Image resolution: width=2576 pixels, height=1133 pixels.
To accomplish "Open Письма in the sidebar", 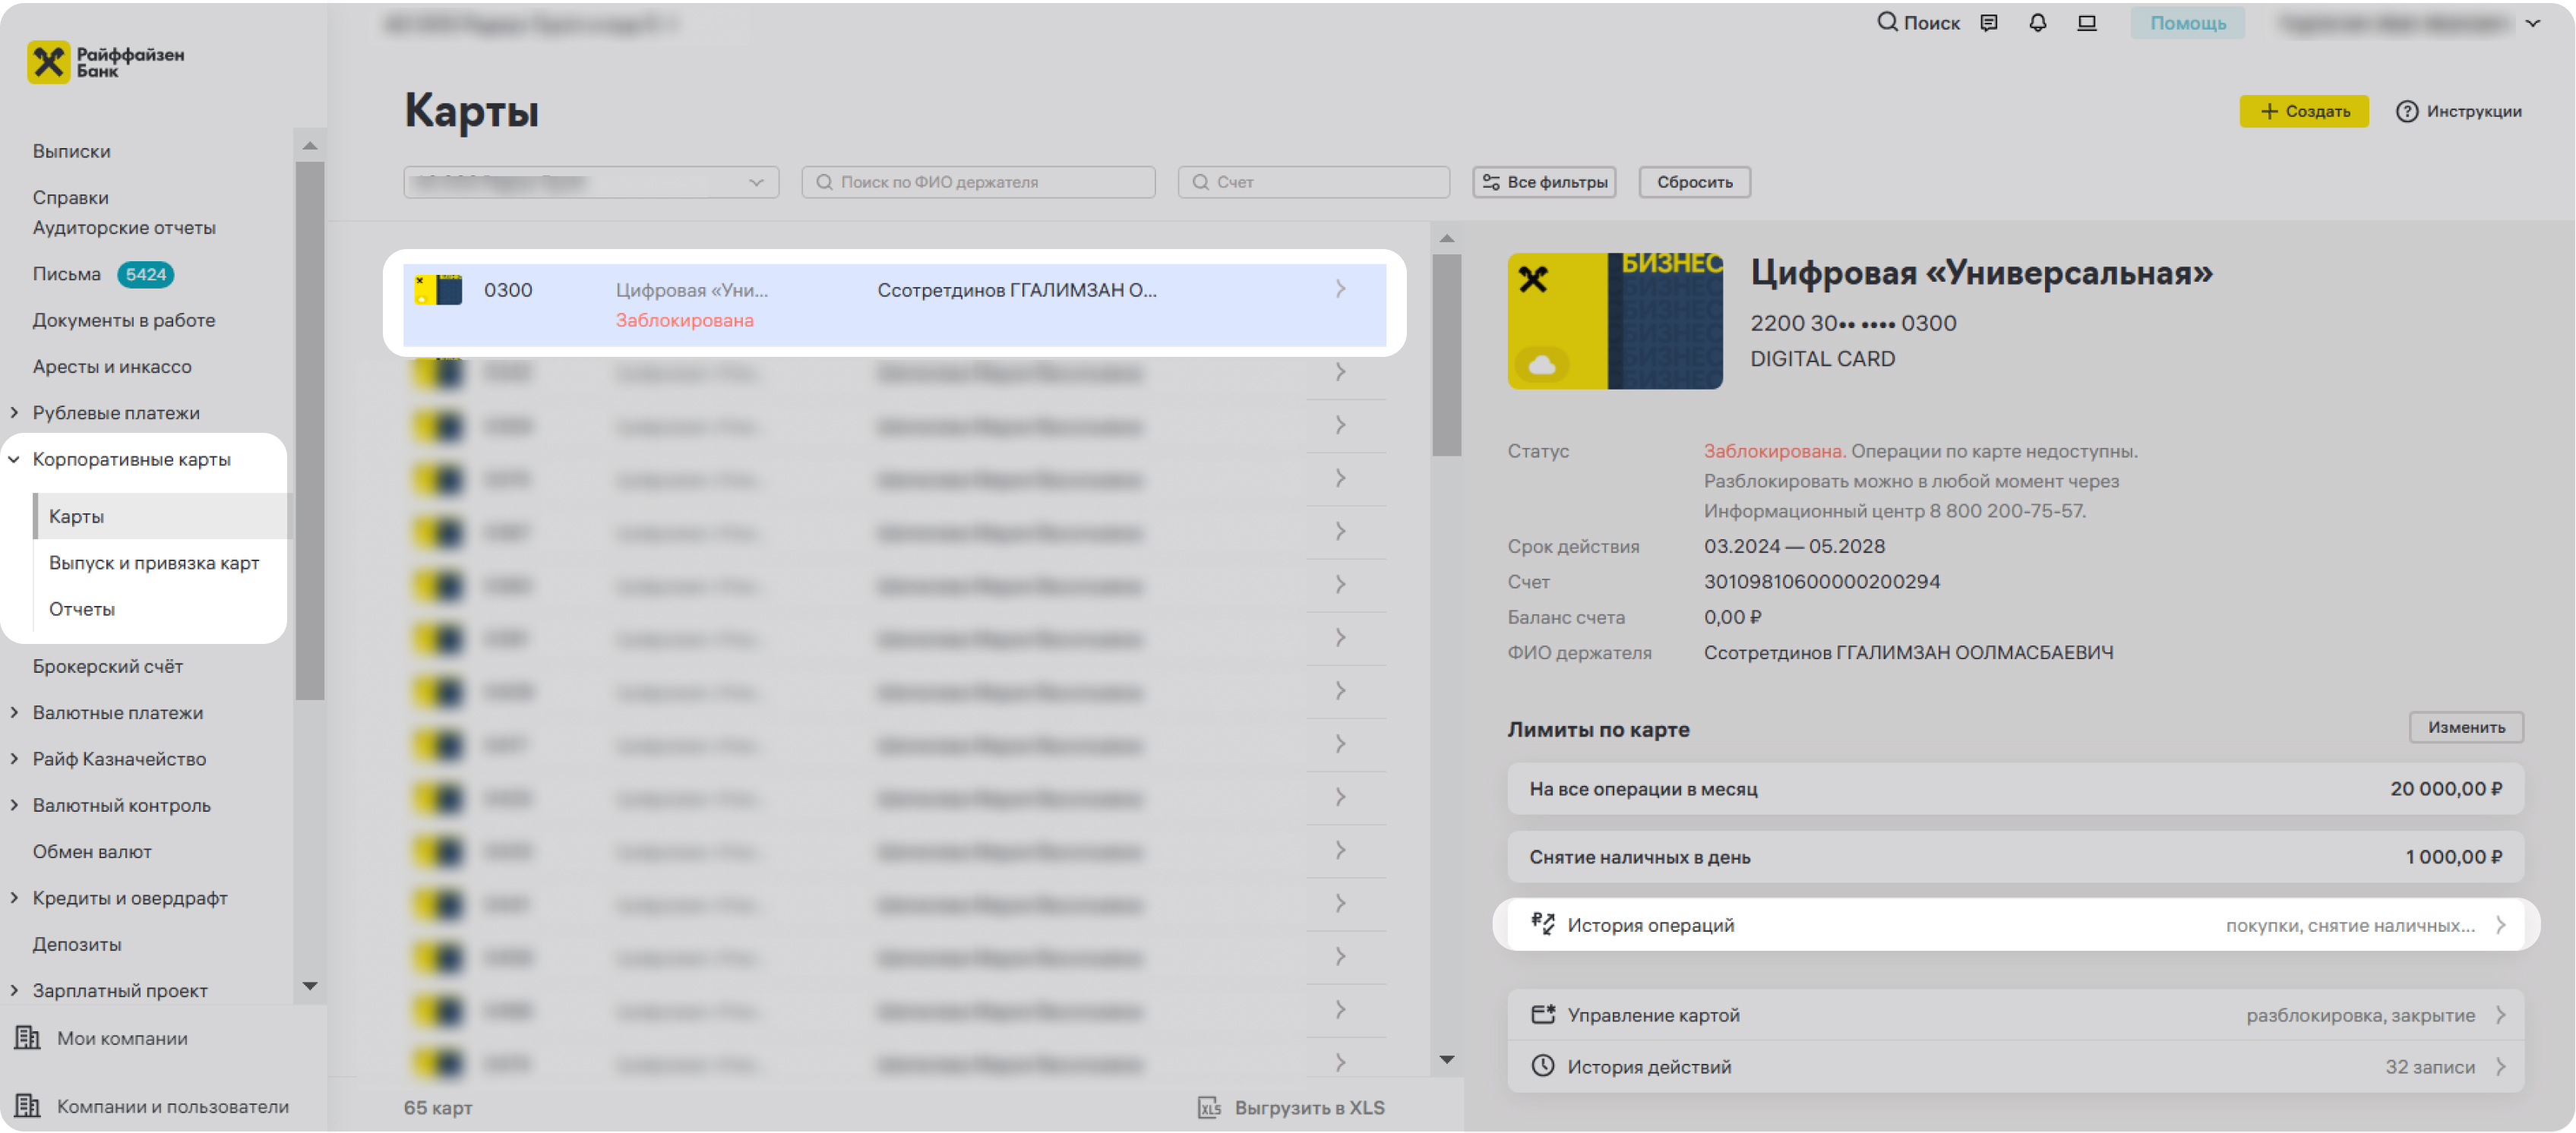I will pyautogui.click(x=66, y=273).
